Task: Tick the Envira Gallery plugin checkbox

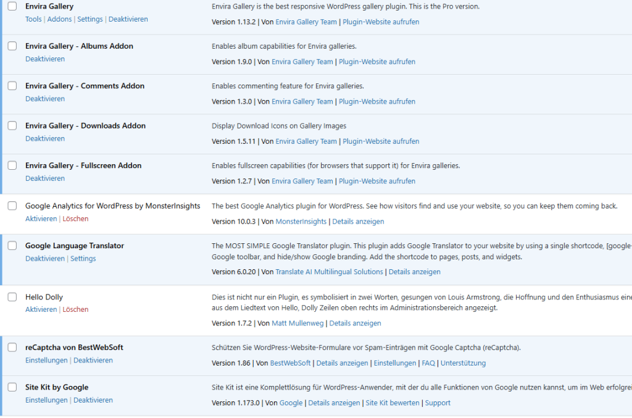Action: point(12,6)
